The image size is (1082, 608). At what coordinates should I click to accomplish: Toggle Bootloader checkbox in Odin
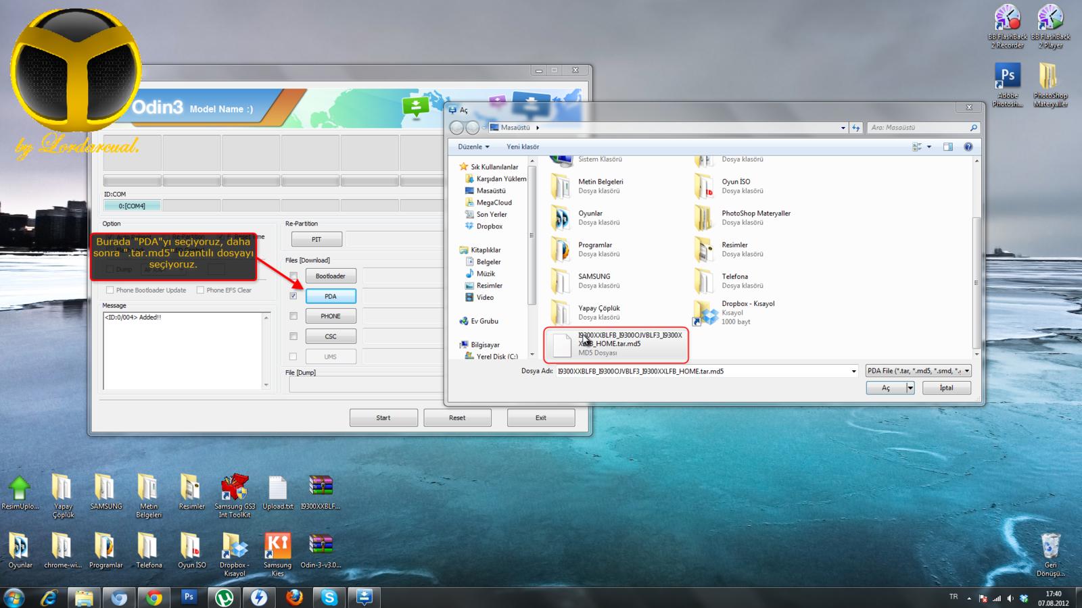click(x=293, y=276)
